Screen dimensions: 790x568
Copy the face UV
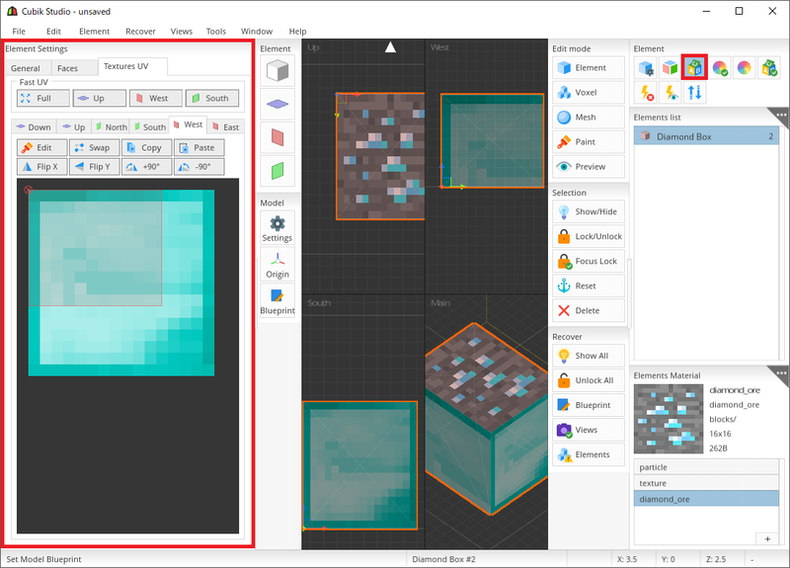click(146, 147)
